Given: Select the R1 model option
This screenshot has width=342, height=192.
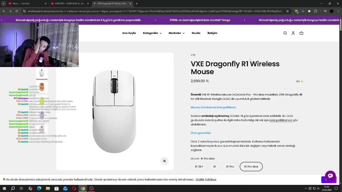Looking at the screenshot, I should tap(215, 167).
